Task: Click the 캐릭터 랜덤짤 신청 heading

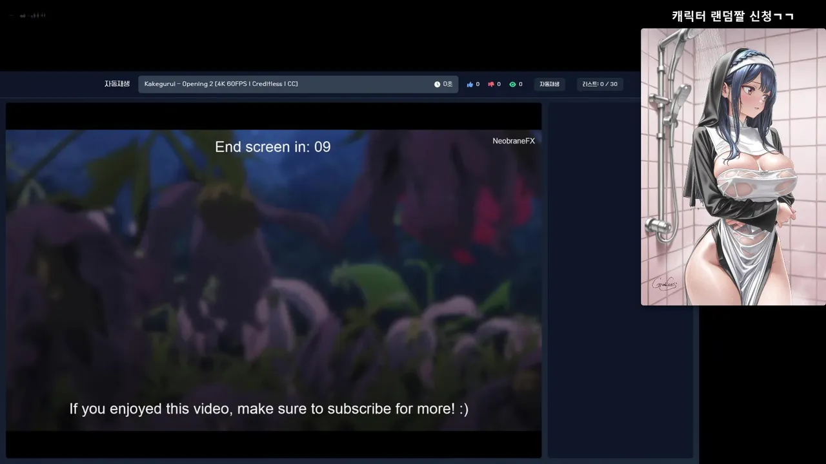Action: 732,16
